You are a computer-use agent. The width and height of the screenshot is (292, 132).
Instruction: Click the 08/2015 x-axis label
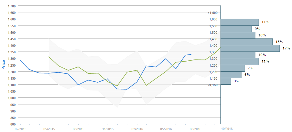(79, 129)
